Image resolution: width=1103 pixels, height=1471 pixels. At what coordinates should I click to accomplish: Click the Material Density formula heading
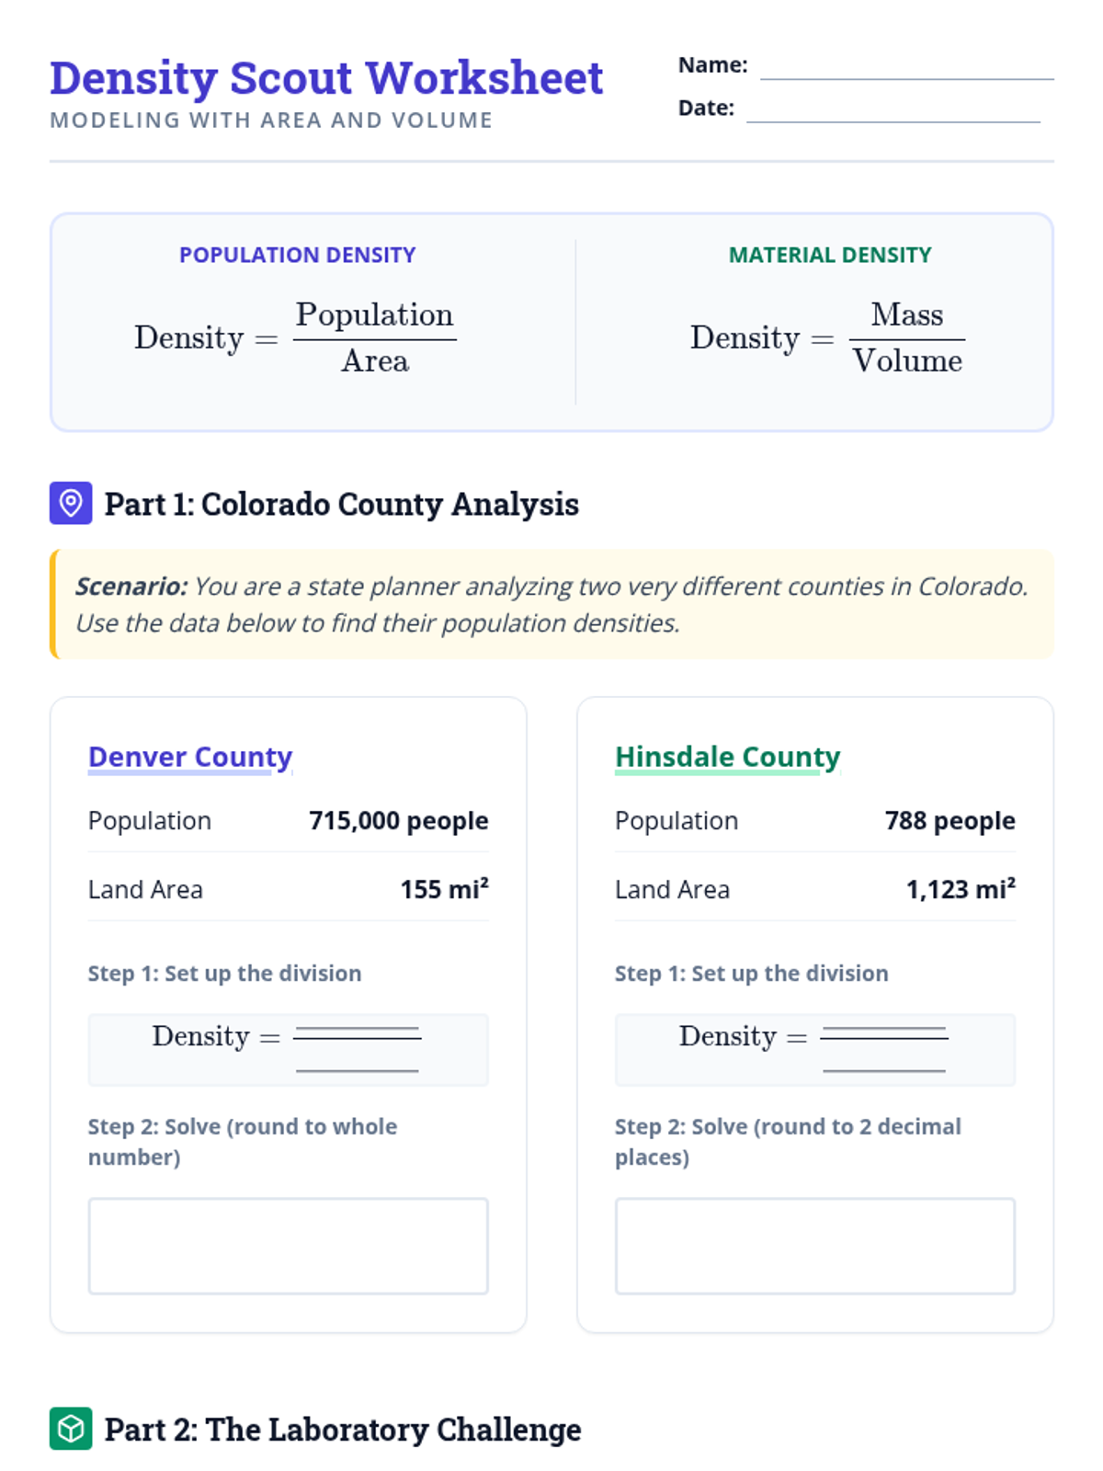[830, 255]
